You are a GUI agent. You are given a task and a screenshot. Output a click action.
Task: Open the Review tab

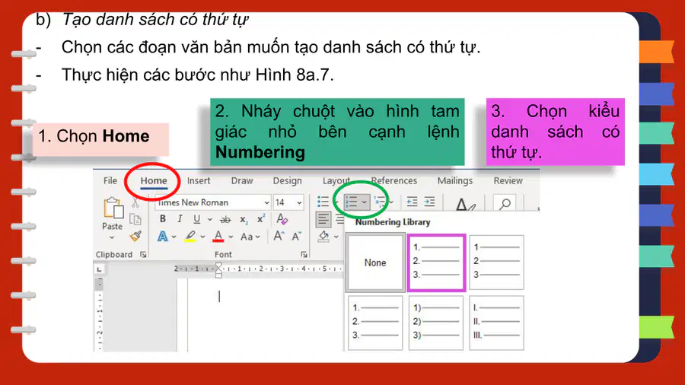[508, 181]
